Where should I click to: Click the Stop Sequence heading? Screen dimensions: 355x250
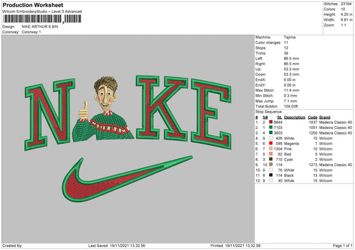click(269, 112)
